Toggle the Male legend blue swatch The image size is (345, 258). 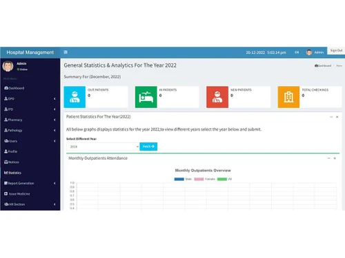click(179, 179)
